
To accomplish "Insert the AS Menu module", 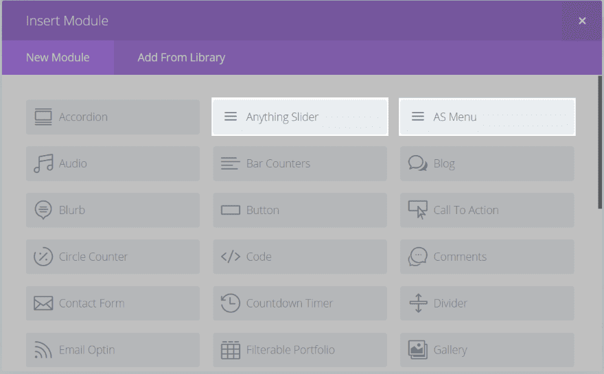I will pyautogui.click(x=487, y=117).
